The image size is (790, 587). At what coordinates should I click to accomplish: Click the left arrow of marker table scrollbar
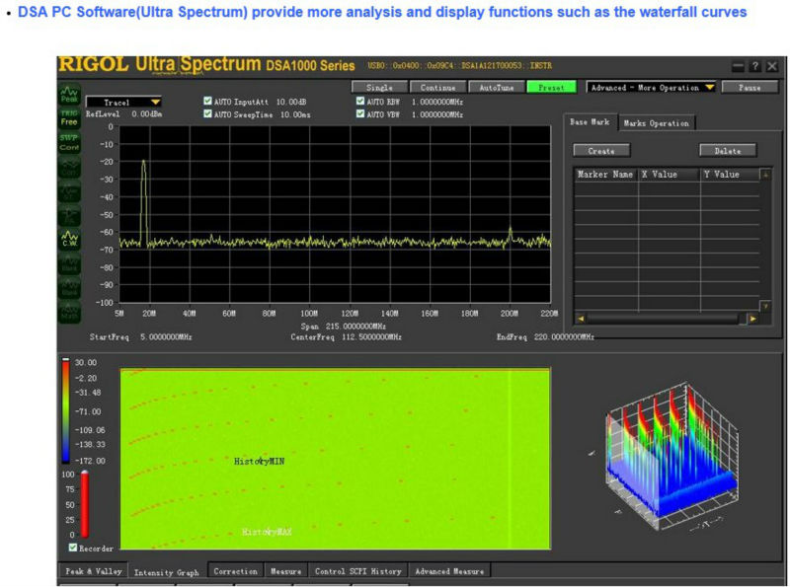[x=581, y=319]
